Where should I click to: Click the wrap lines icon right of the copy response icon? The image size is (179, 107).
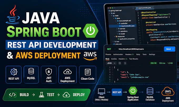click(x=125, y=63)
